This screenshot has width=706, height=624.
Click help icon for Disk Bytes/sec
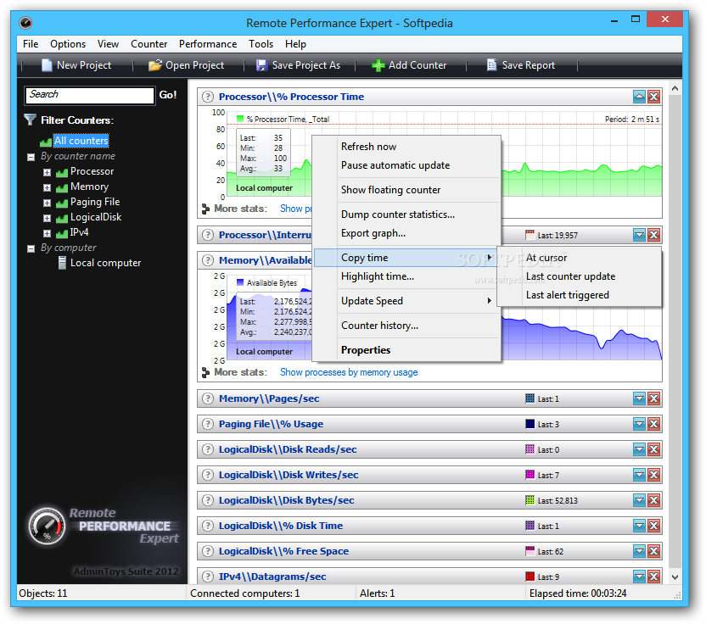coord(208,500)
